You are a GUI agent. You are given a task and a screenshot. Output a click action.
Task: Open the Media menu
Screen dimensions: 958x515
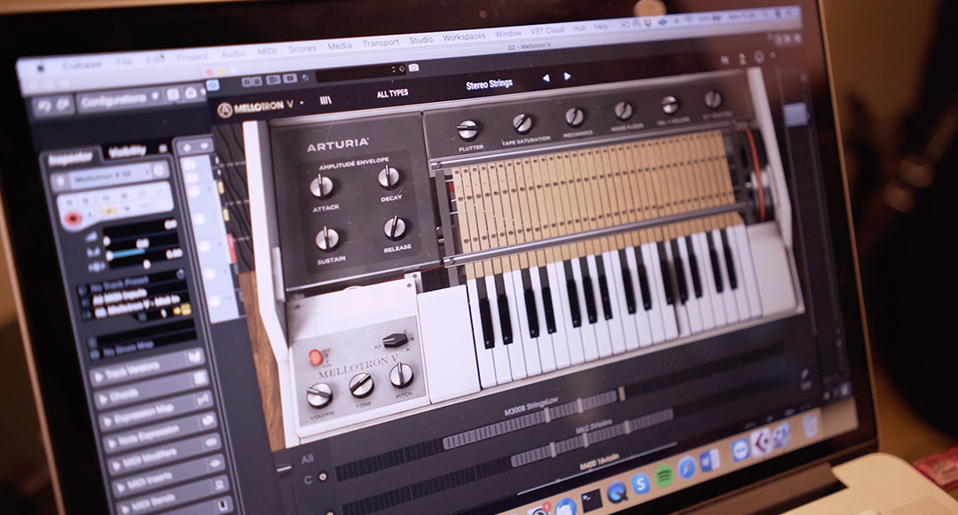(x=339, y=46)
